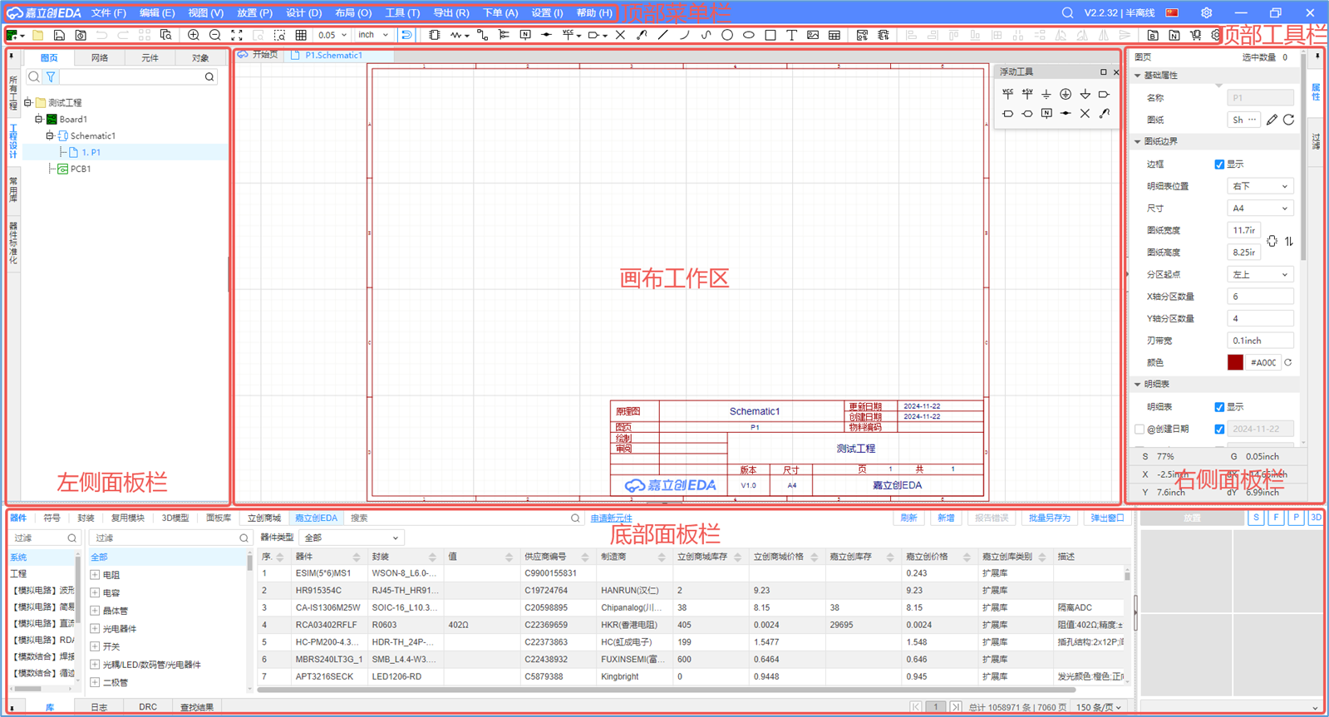Open the DRC tab at the bottom

point(148,707)
